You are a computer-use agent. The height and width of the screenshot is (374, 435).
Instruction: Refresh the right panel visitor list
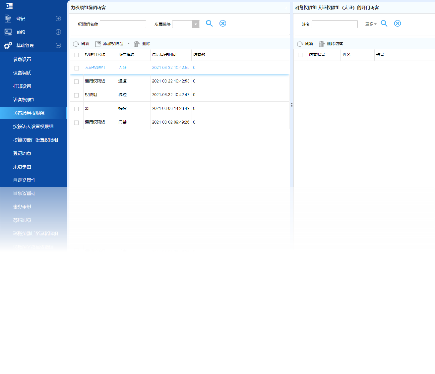pyautogui.click(x=300, y=44)
